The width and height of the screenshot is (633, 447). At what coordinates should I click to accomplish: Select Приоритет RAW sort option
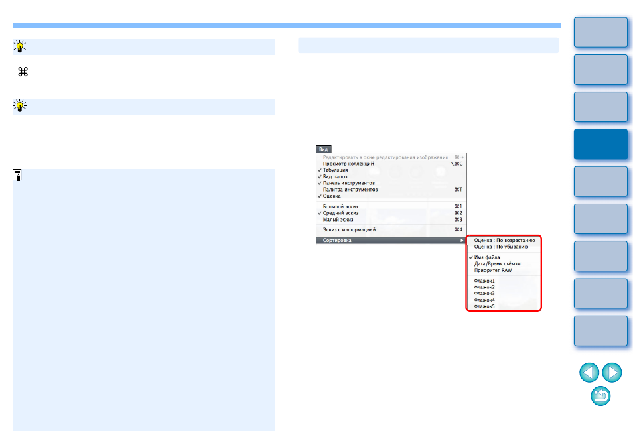(504, 271)
